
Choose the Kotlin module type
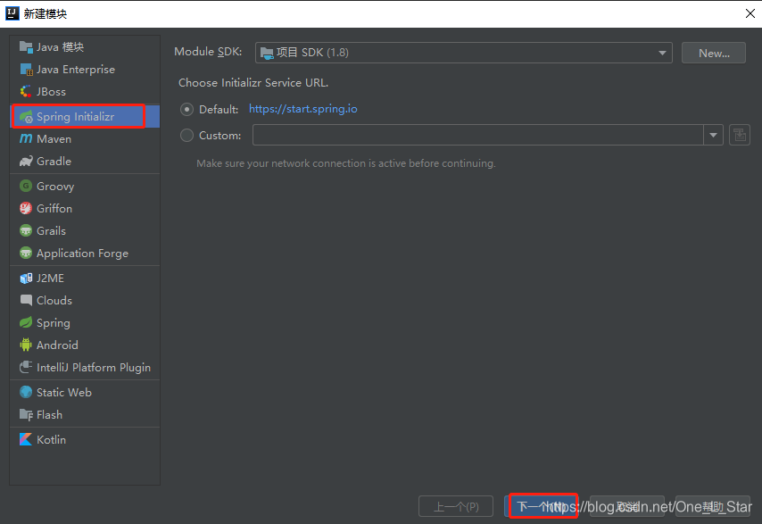tap(51, 439)
